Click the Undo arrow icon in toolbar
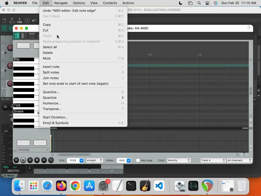The image size is (261, 196). (x=34, y=20)
